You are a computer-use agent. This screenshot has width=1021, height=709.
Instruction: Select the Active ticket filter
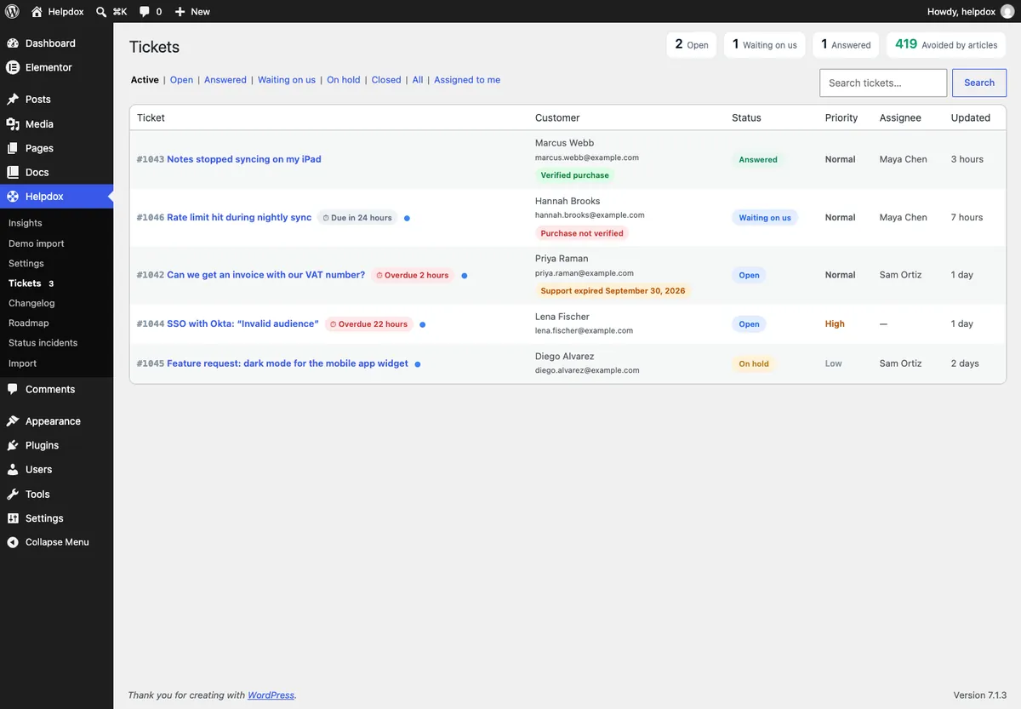(x=145, y=80)
